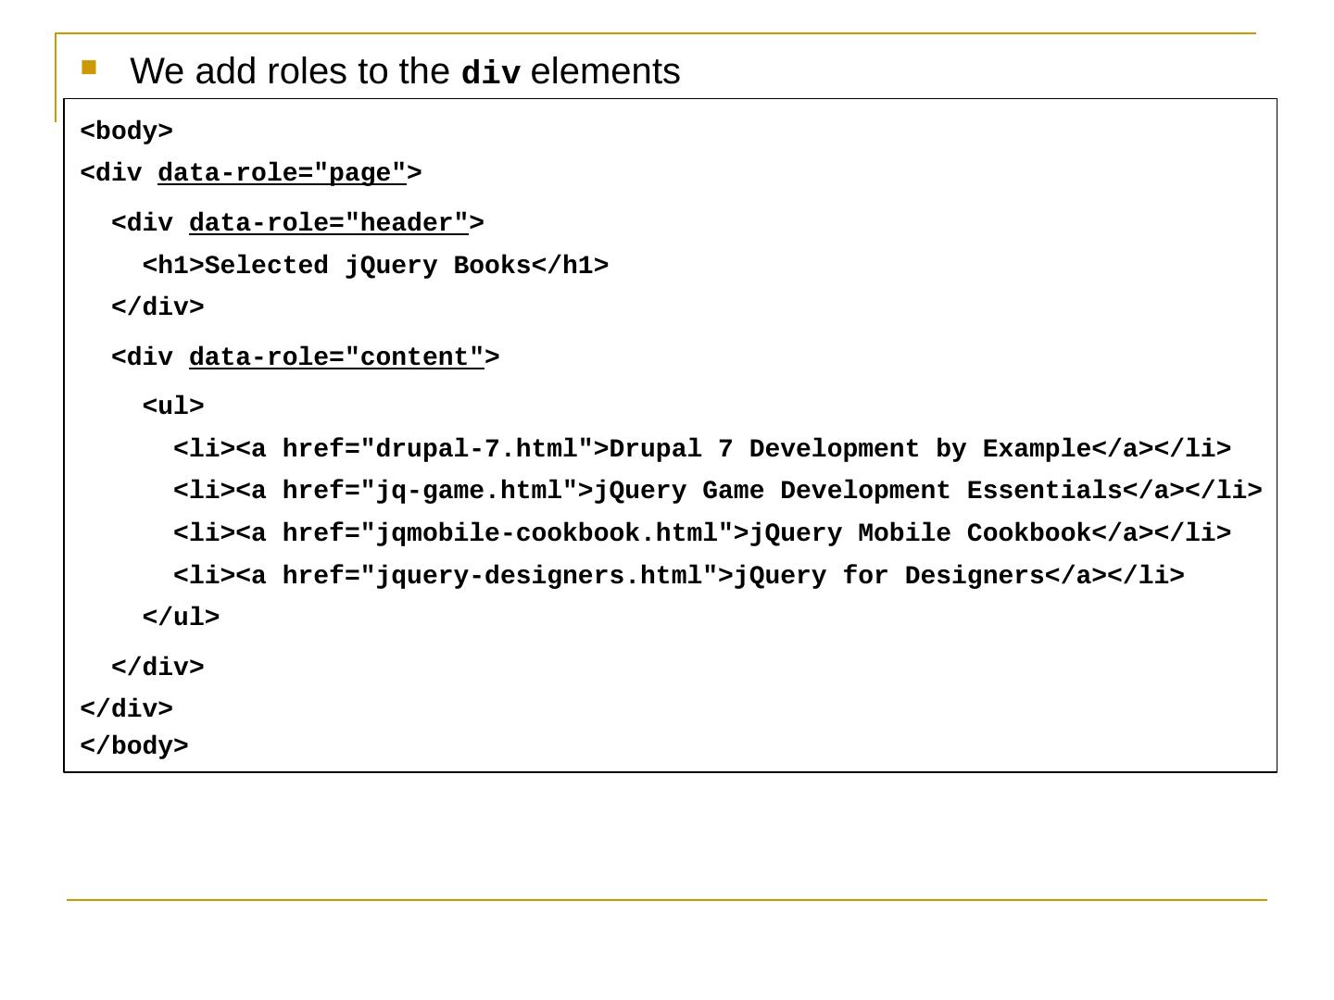
Task: Click the gold horizontal line below the code box
Action: pyautogui.click(x=666, y=899)
